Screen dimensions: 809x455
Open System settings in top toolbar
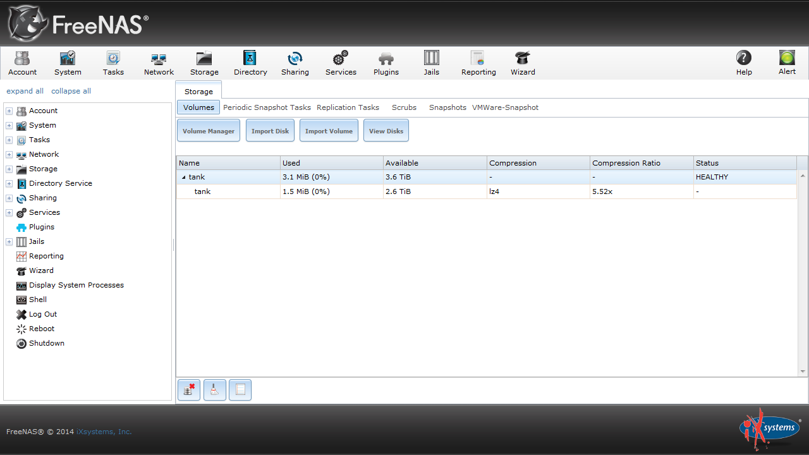(68, 63)
